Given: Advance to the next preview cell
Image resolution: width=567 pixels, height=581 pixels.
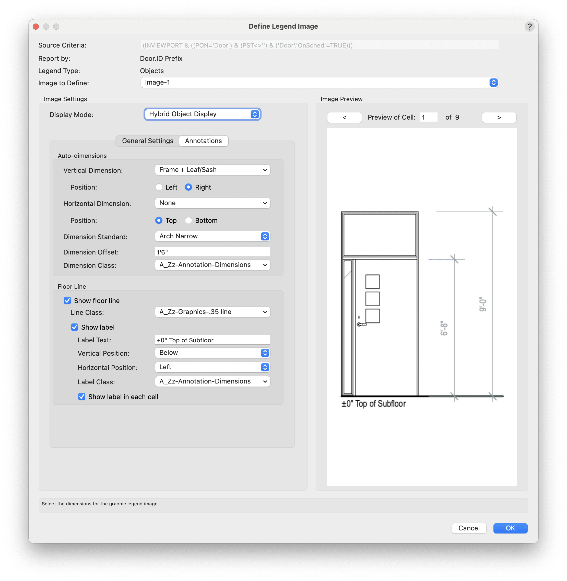Looking at the screenshot, I should pyautogui.click(x=499, y=117).
